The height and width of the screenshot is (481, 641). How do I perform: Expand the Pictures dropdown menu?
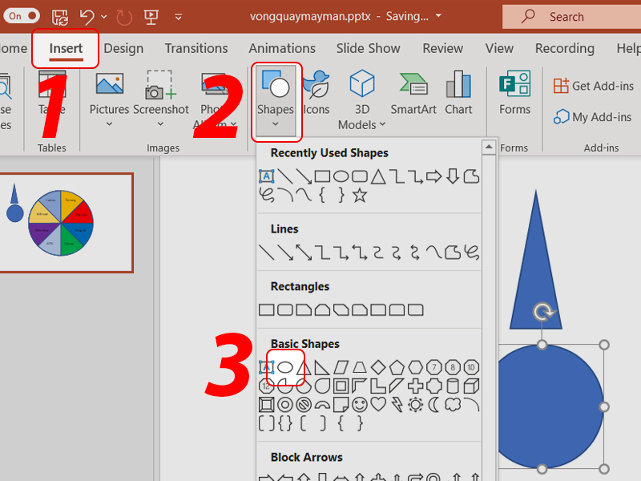point(110,124)
